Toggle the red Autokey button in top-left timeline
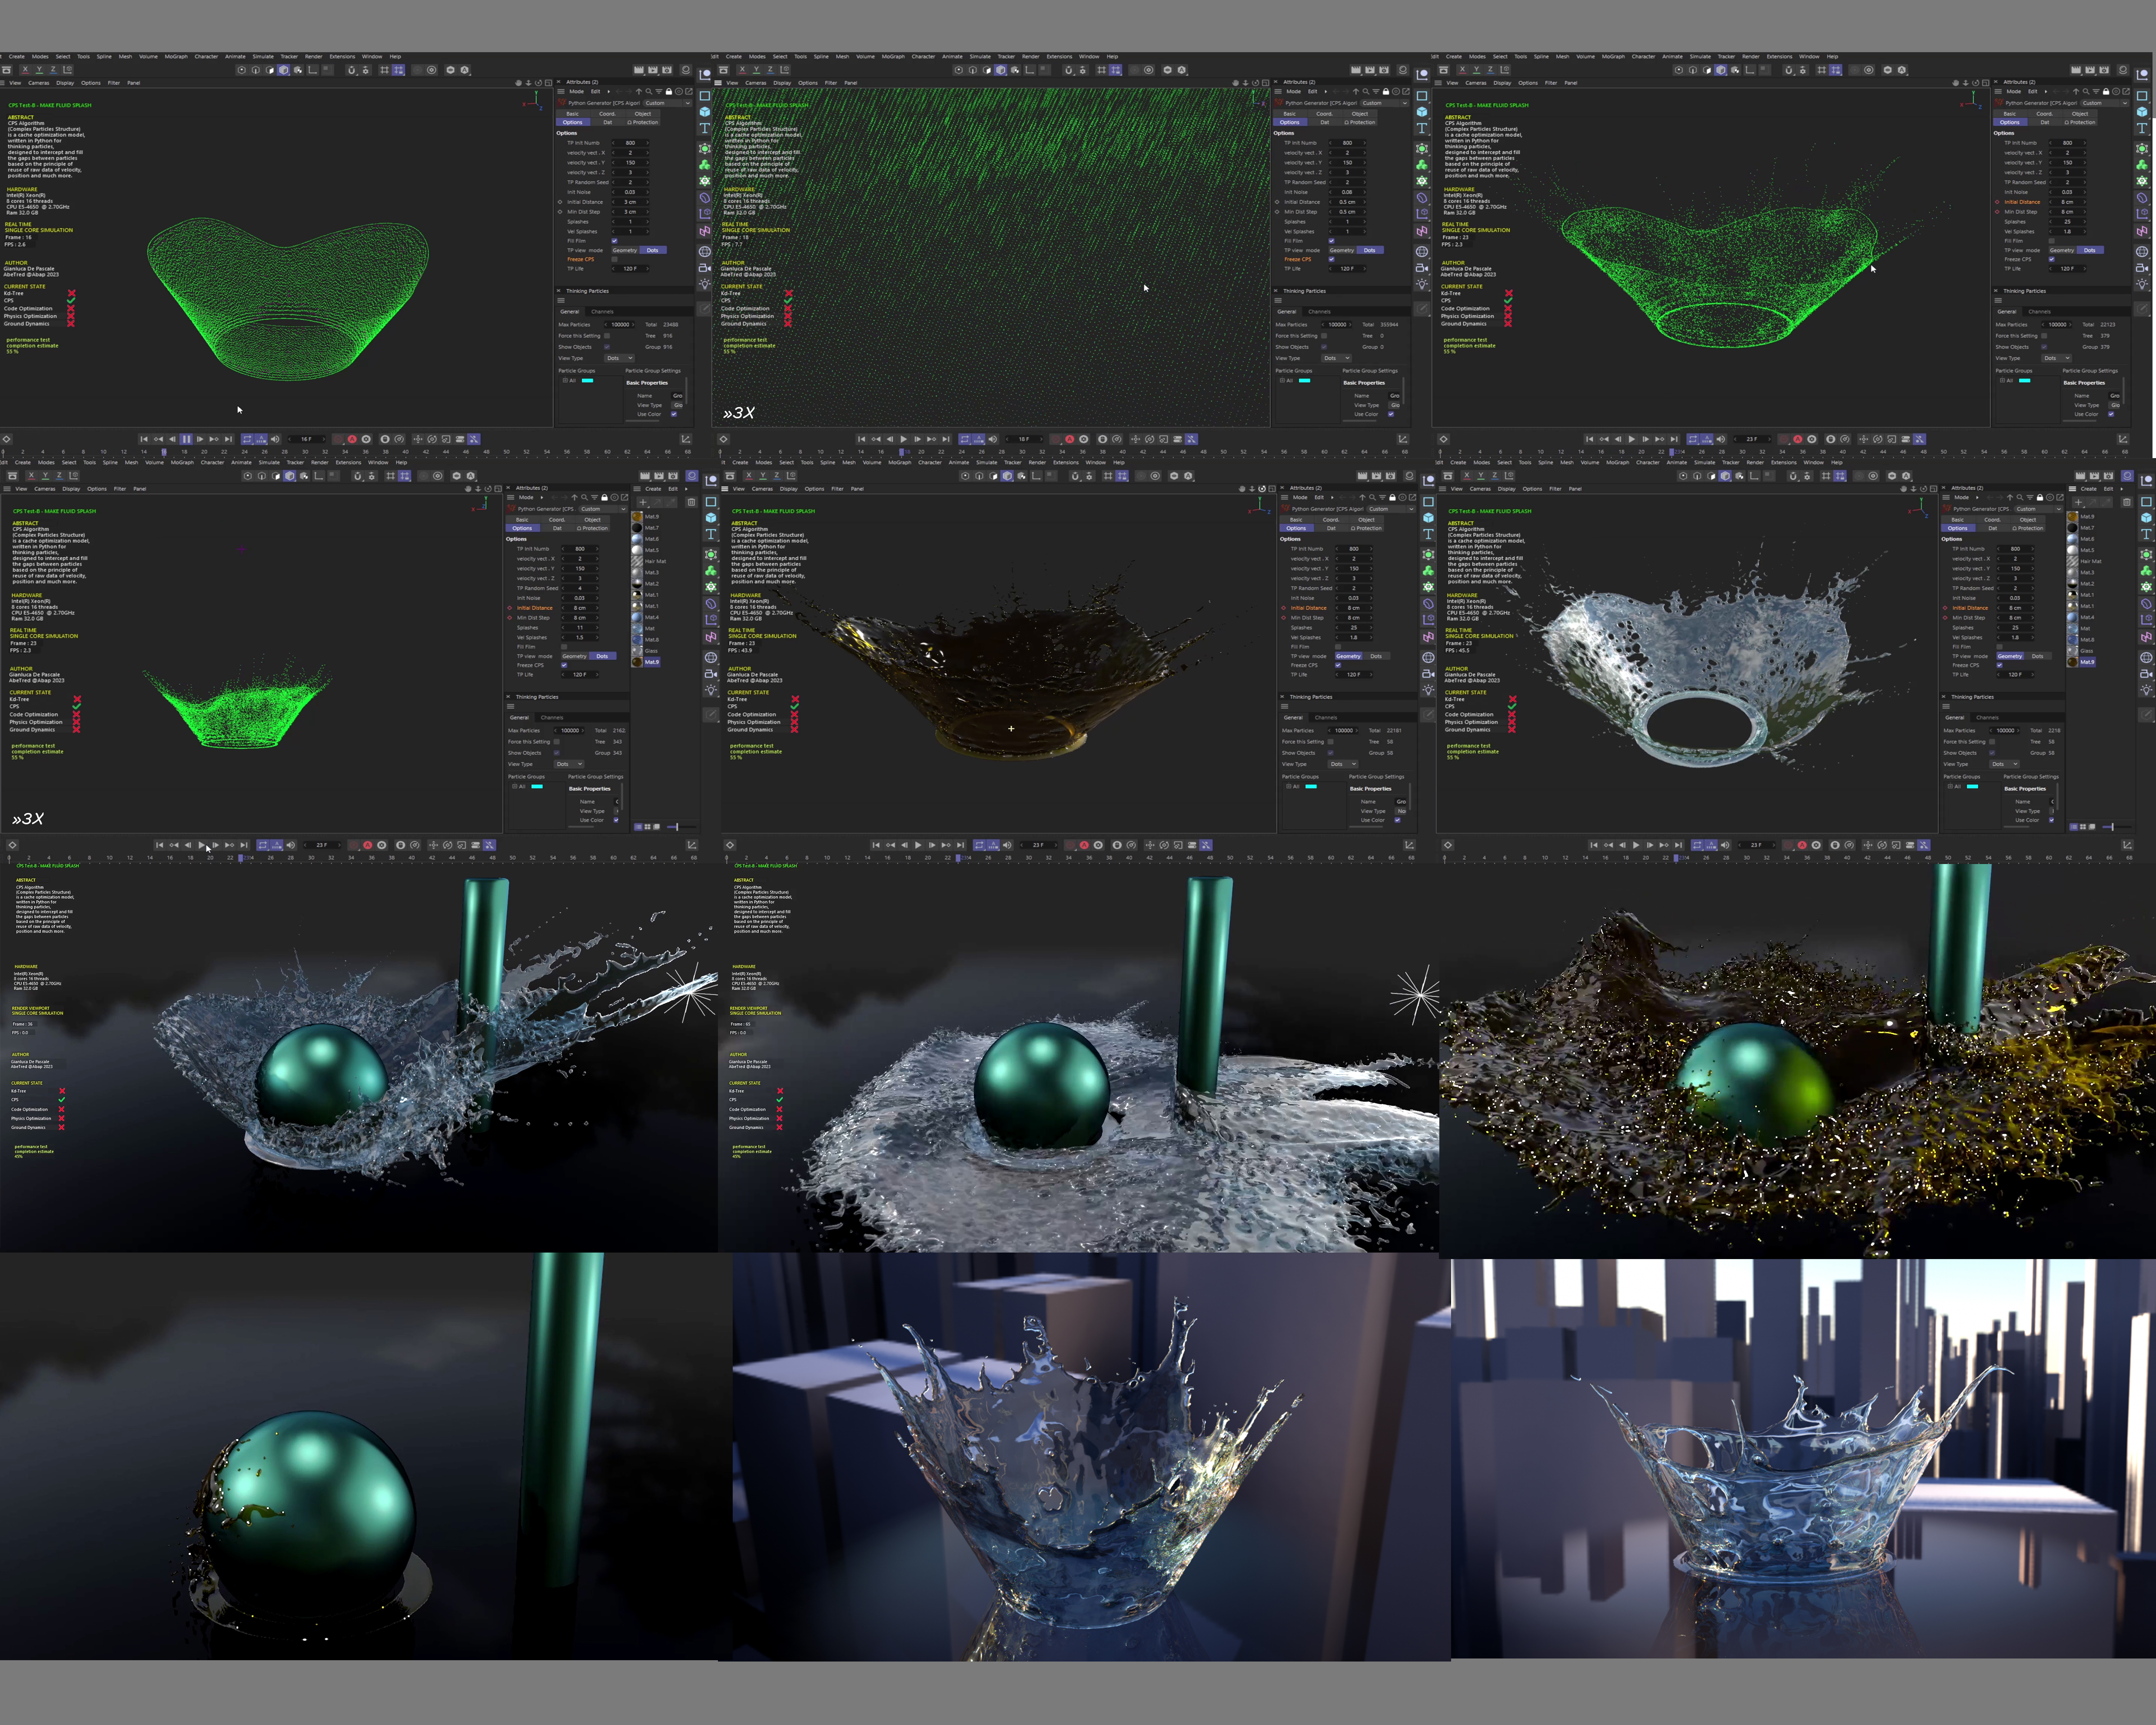Viewport: 2156px width, 1725px height. [x=351, y=439]
